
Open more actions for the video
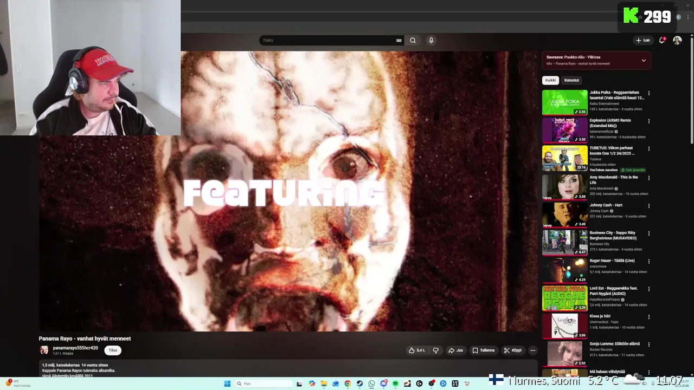coord(532,350)
